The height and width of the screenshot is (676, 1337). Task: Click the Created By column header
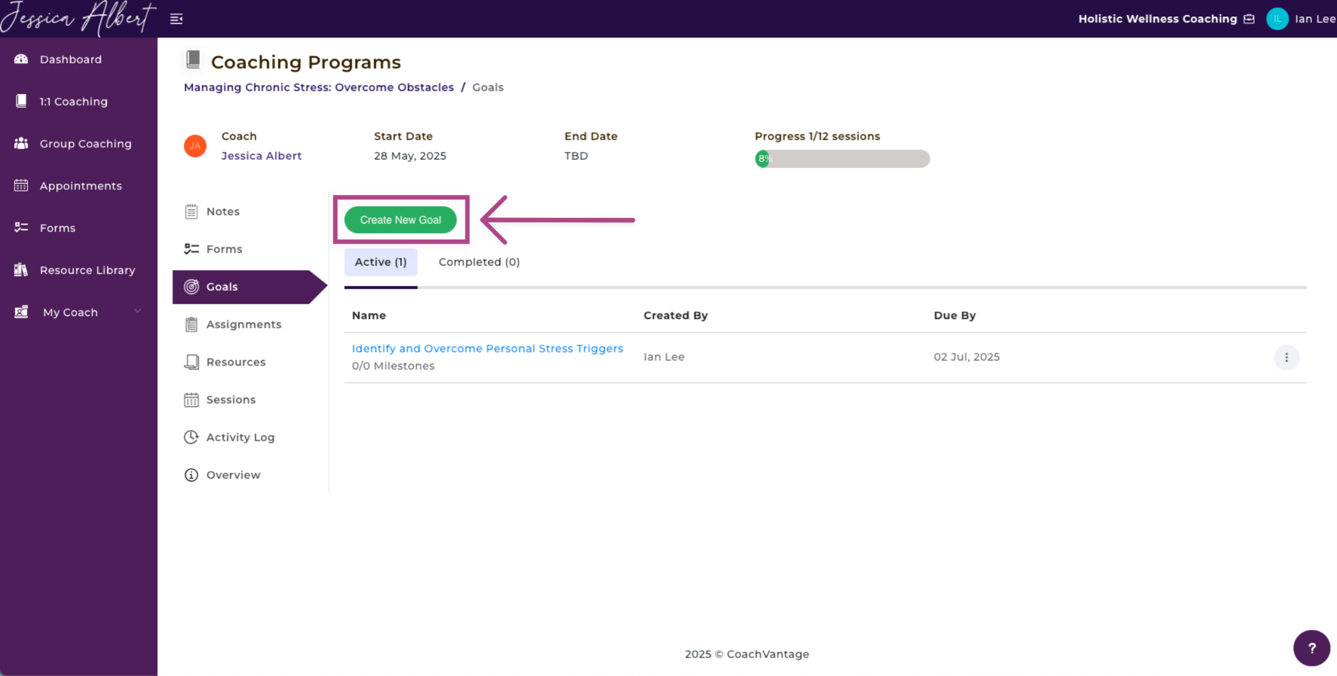[676, 315]
